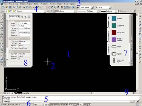Select the Explode tool in Modify toolbar

click(x=140, y=62)
